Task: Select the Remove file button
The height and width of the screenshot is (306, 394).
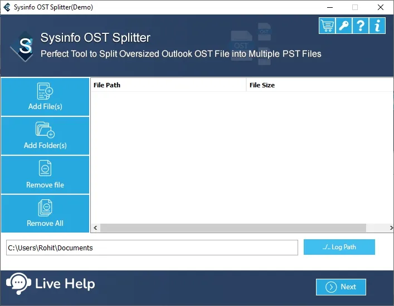Action: 45,175
